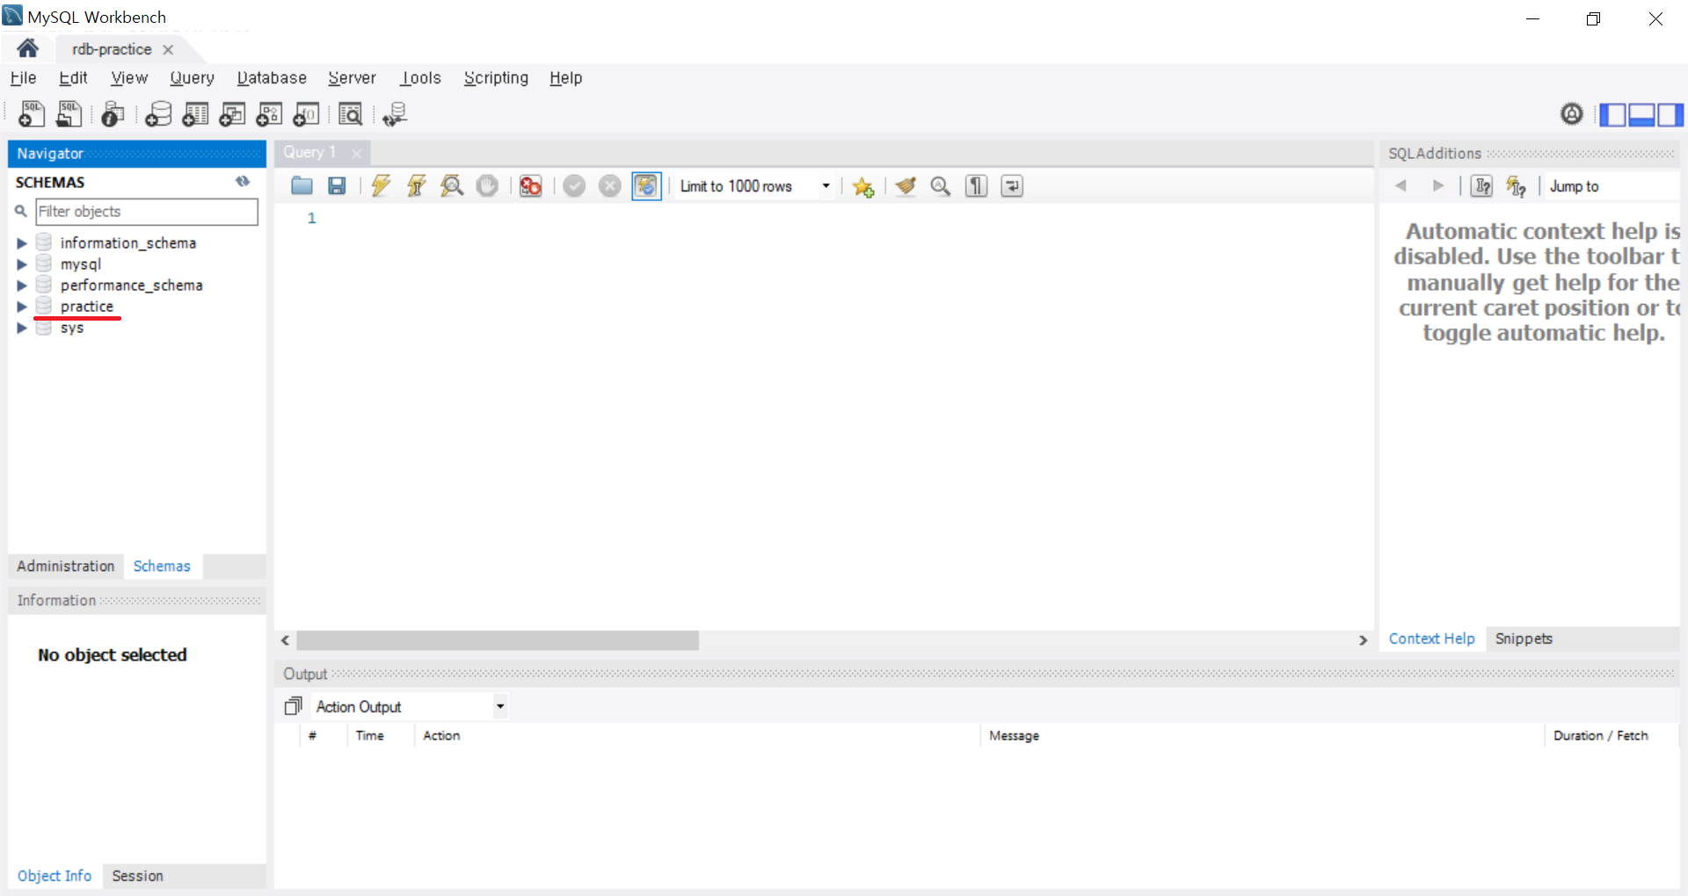Save current statement to snippets star icon
The width and height of the screenshot is (1688, 896).
tap(863, 186)
